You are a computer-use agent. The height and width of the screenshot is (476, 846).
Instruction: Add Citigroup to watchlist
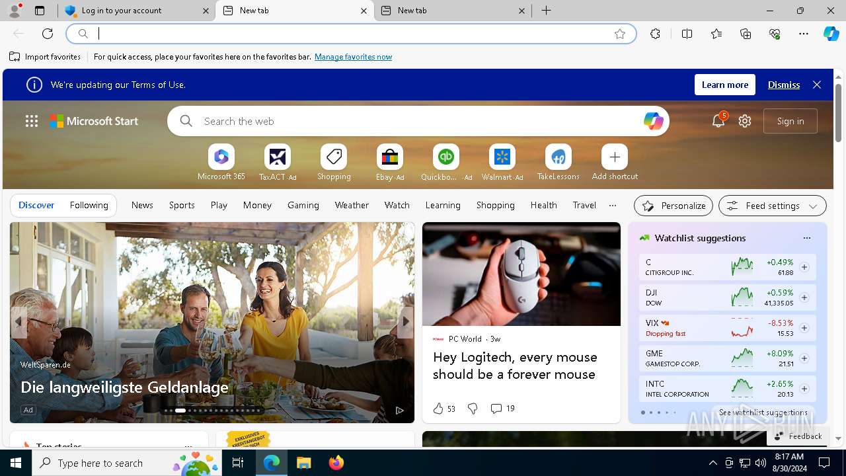[804, 267]
